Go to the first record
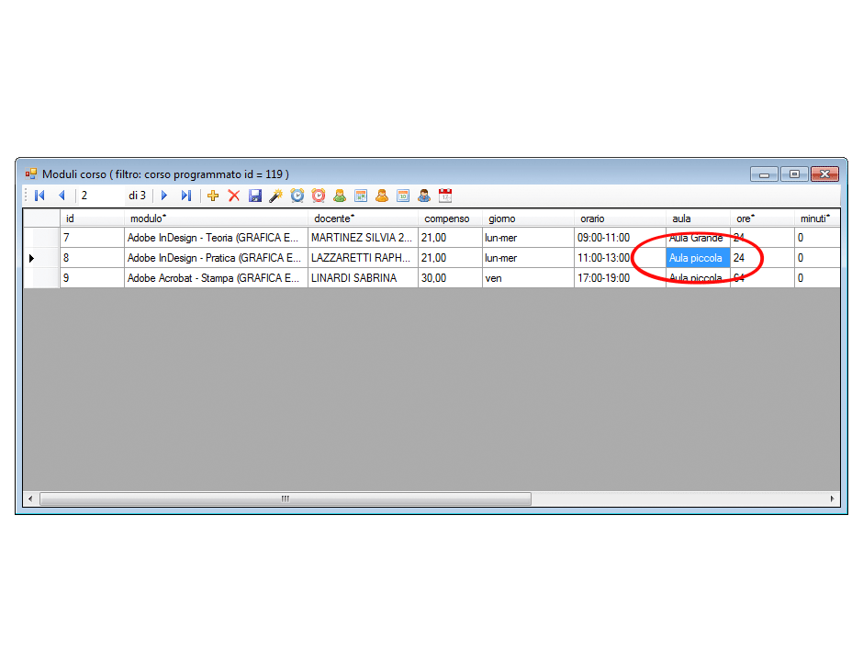Viewport: 863px width, 672px height. 39,196
